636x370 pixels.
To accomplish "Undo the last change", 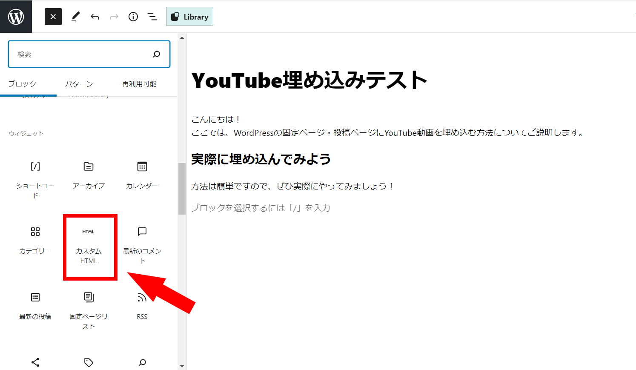I will click(95, 17).
